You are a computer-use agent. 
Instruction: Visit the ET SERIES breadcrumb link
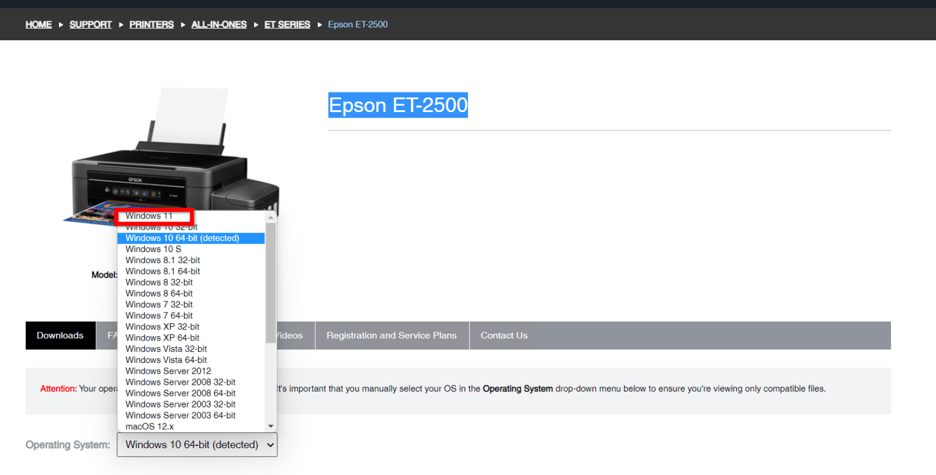tap(287, 24)
